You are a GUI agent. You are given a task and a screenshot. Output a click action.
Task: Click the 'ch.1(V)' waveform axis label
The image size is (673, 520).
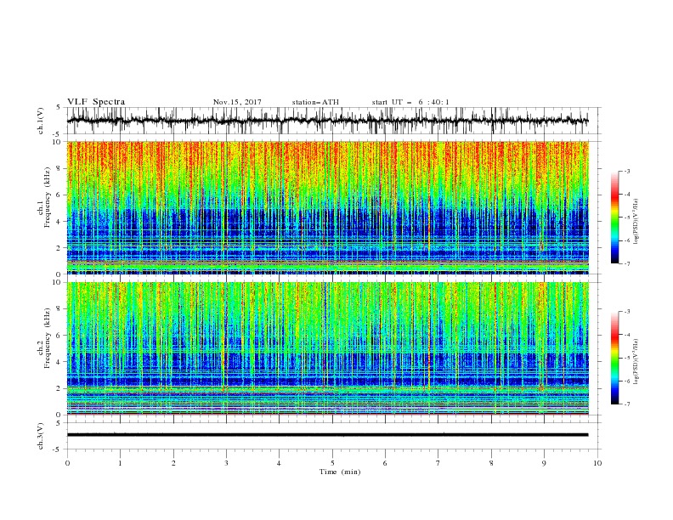point(40,121)
